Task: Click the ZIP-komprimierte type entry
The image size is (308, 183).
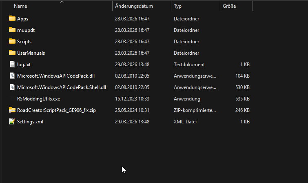Action: 195,110
